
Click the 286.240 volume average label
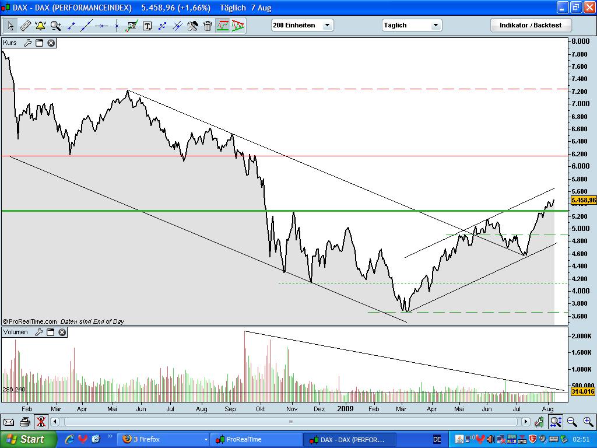[x=14, y=389]
